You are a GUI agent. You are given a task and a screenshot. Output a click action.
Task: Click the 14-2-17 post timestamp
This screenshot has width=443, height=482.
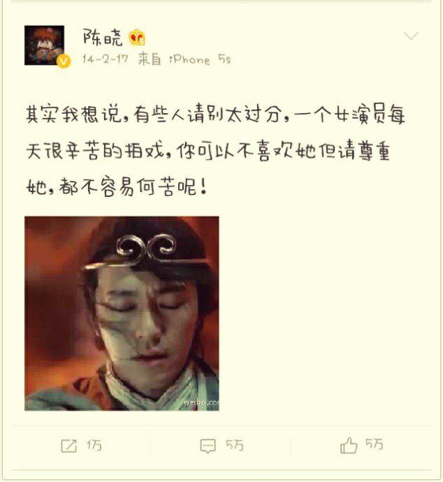[106, 59]
